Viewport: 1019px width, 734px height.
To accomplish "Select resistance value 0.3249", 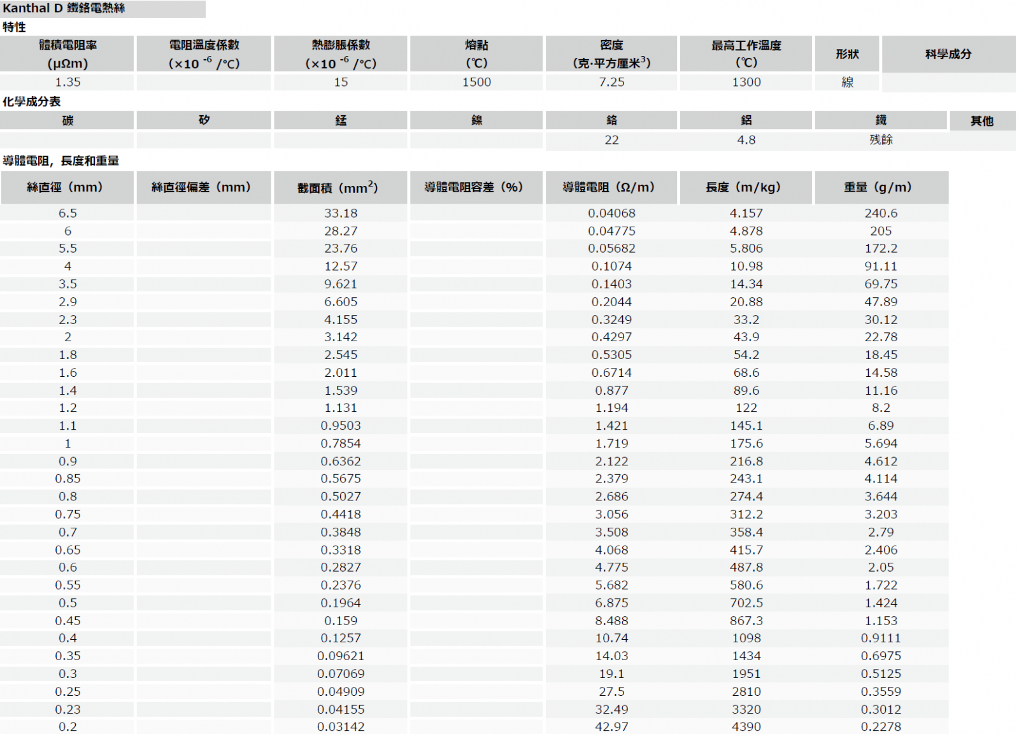I will (611, 320).
